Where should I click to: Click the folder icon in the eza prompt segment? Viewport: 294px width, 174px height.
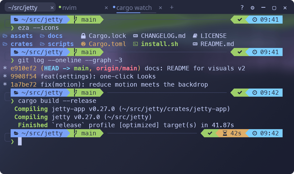coord(16,20)
